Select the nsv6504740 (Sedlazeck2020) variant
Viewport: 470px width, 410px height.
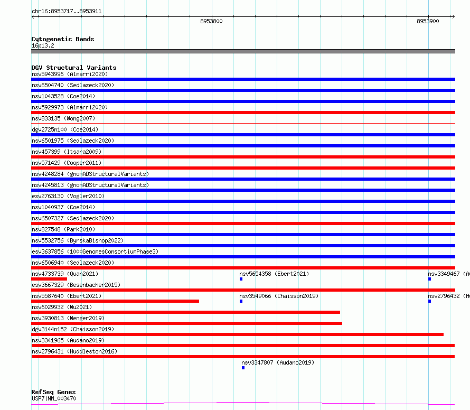73,85
